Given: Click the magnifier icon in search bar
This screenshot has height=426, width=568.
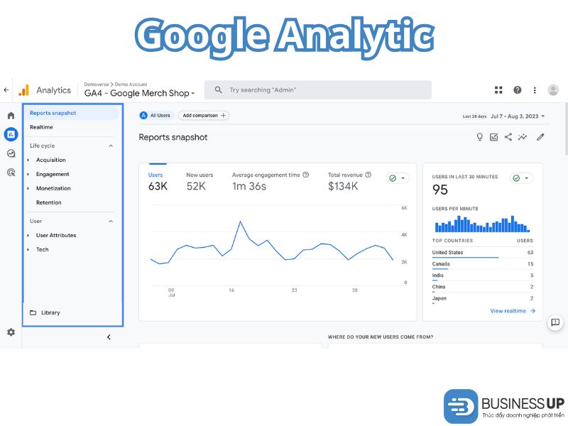Looking at the screenshot, I should (218, 90).
